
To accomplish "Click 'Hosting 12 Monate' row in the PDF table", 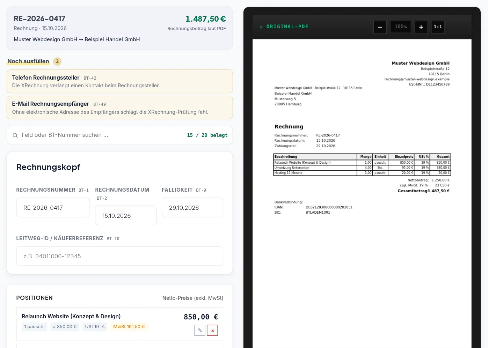I will coord(362,173).
